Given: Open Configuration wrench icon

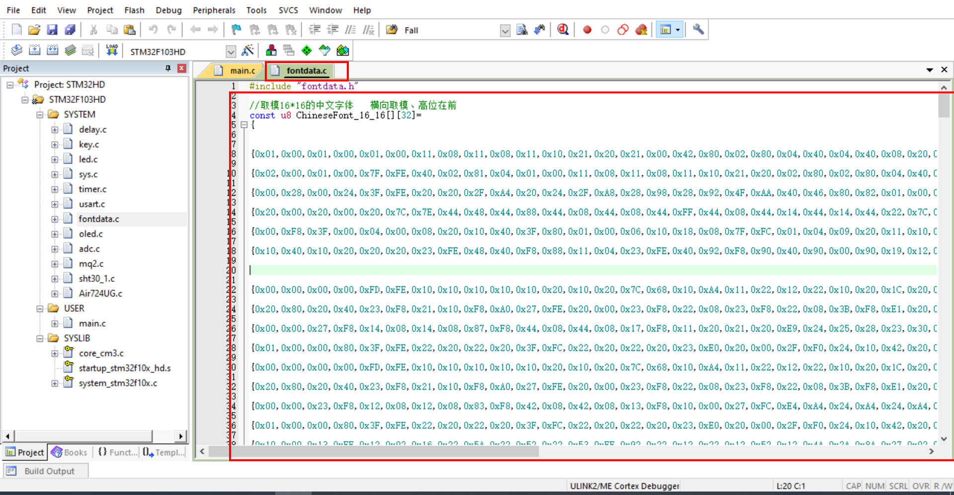Looking at the screenshot, I should coord(698,30).
